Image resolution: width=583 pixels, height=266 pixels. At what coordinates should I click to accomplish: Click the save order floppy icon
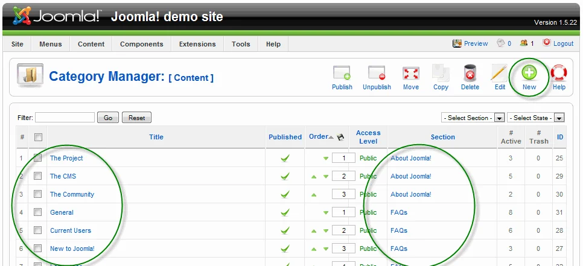point(340,137)
